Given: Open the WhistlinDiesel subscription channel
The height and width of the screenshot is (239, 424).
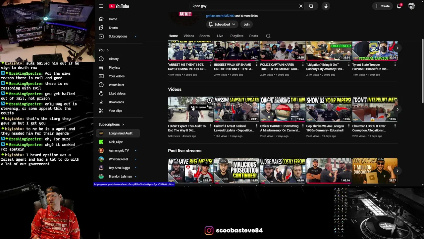Looking at the screenshot, I should pyautogui.click(x=118, y=159).
